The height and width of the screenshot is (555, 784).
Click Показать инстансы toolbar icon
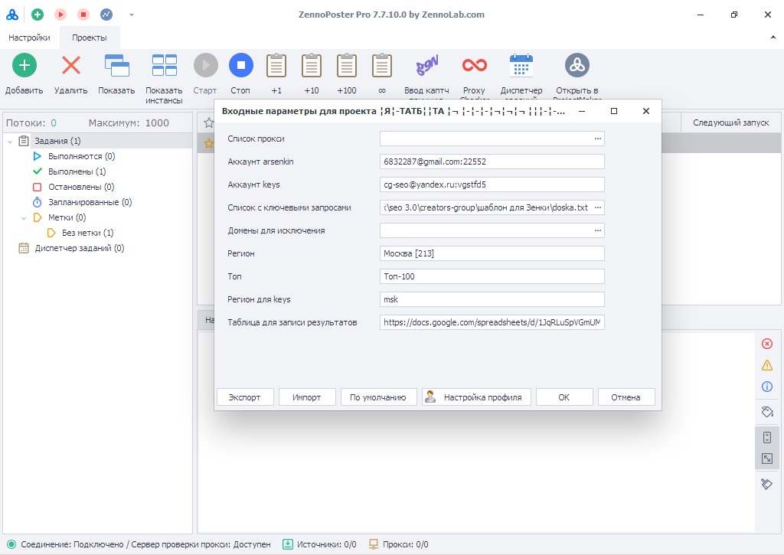tap(164, 65)
